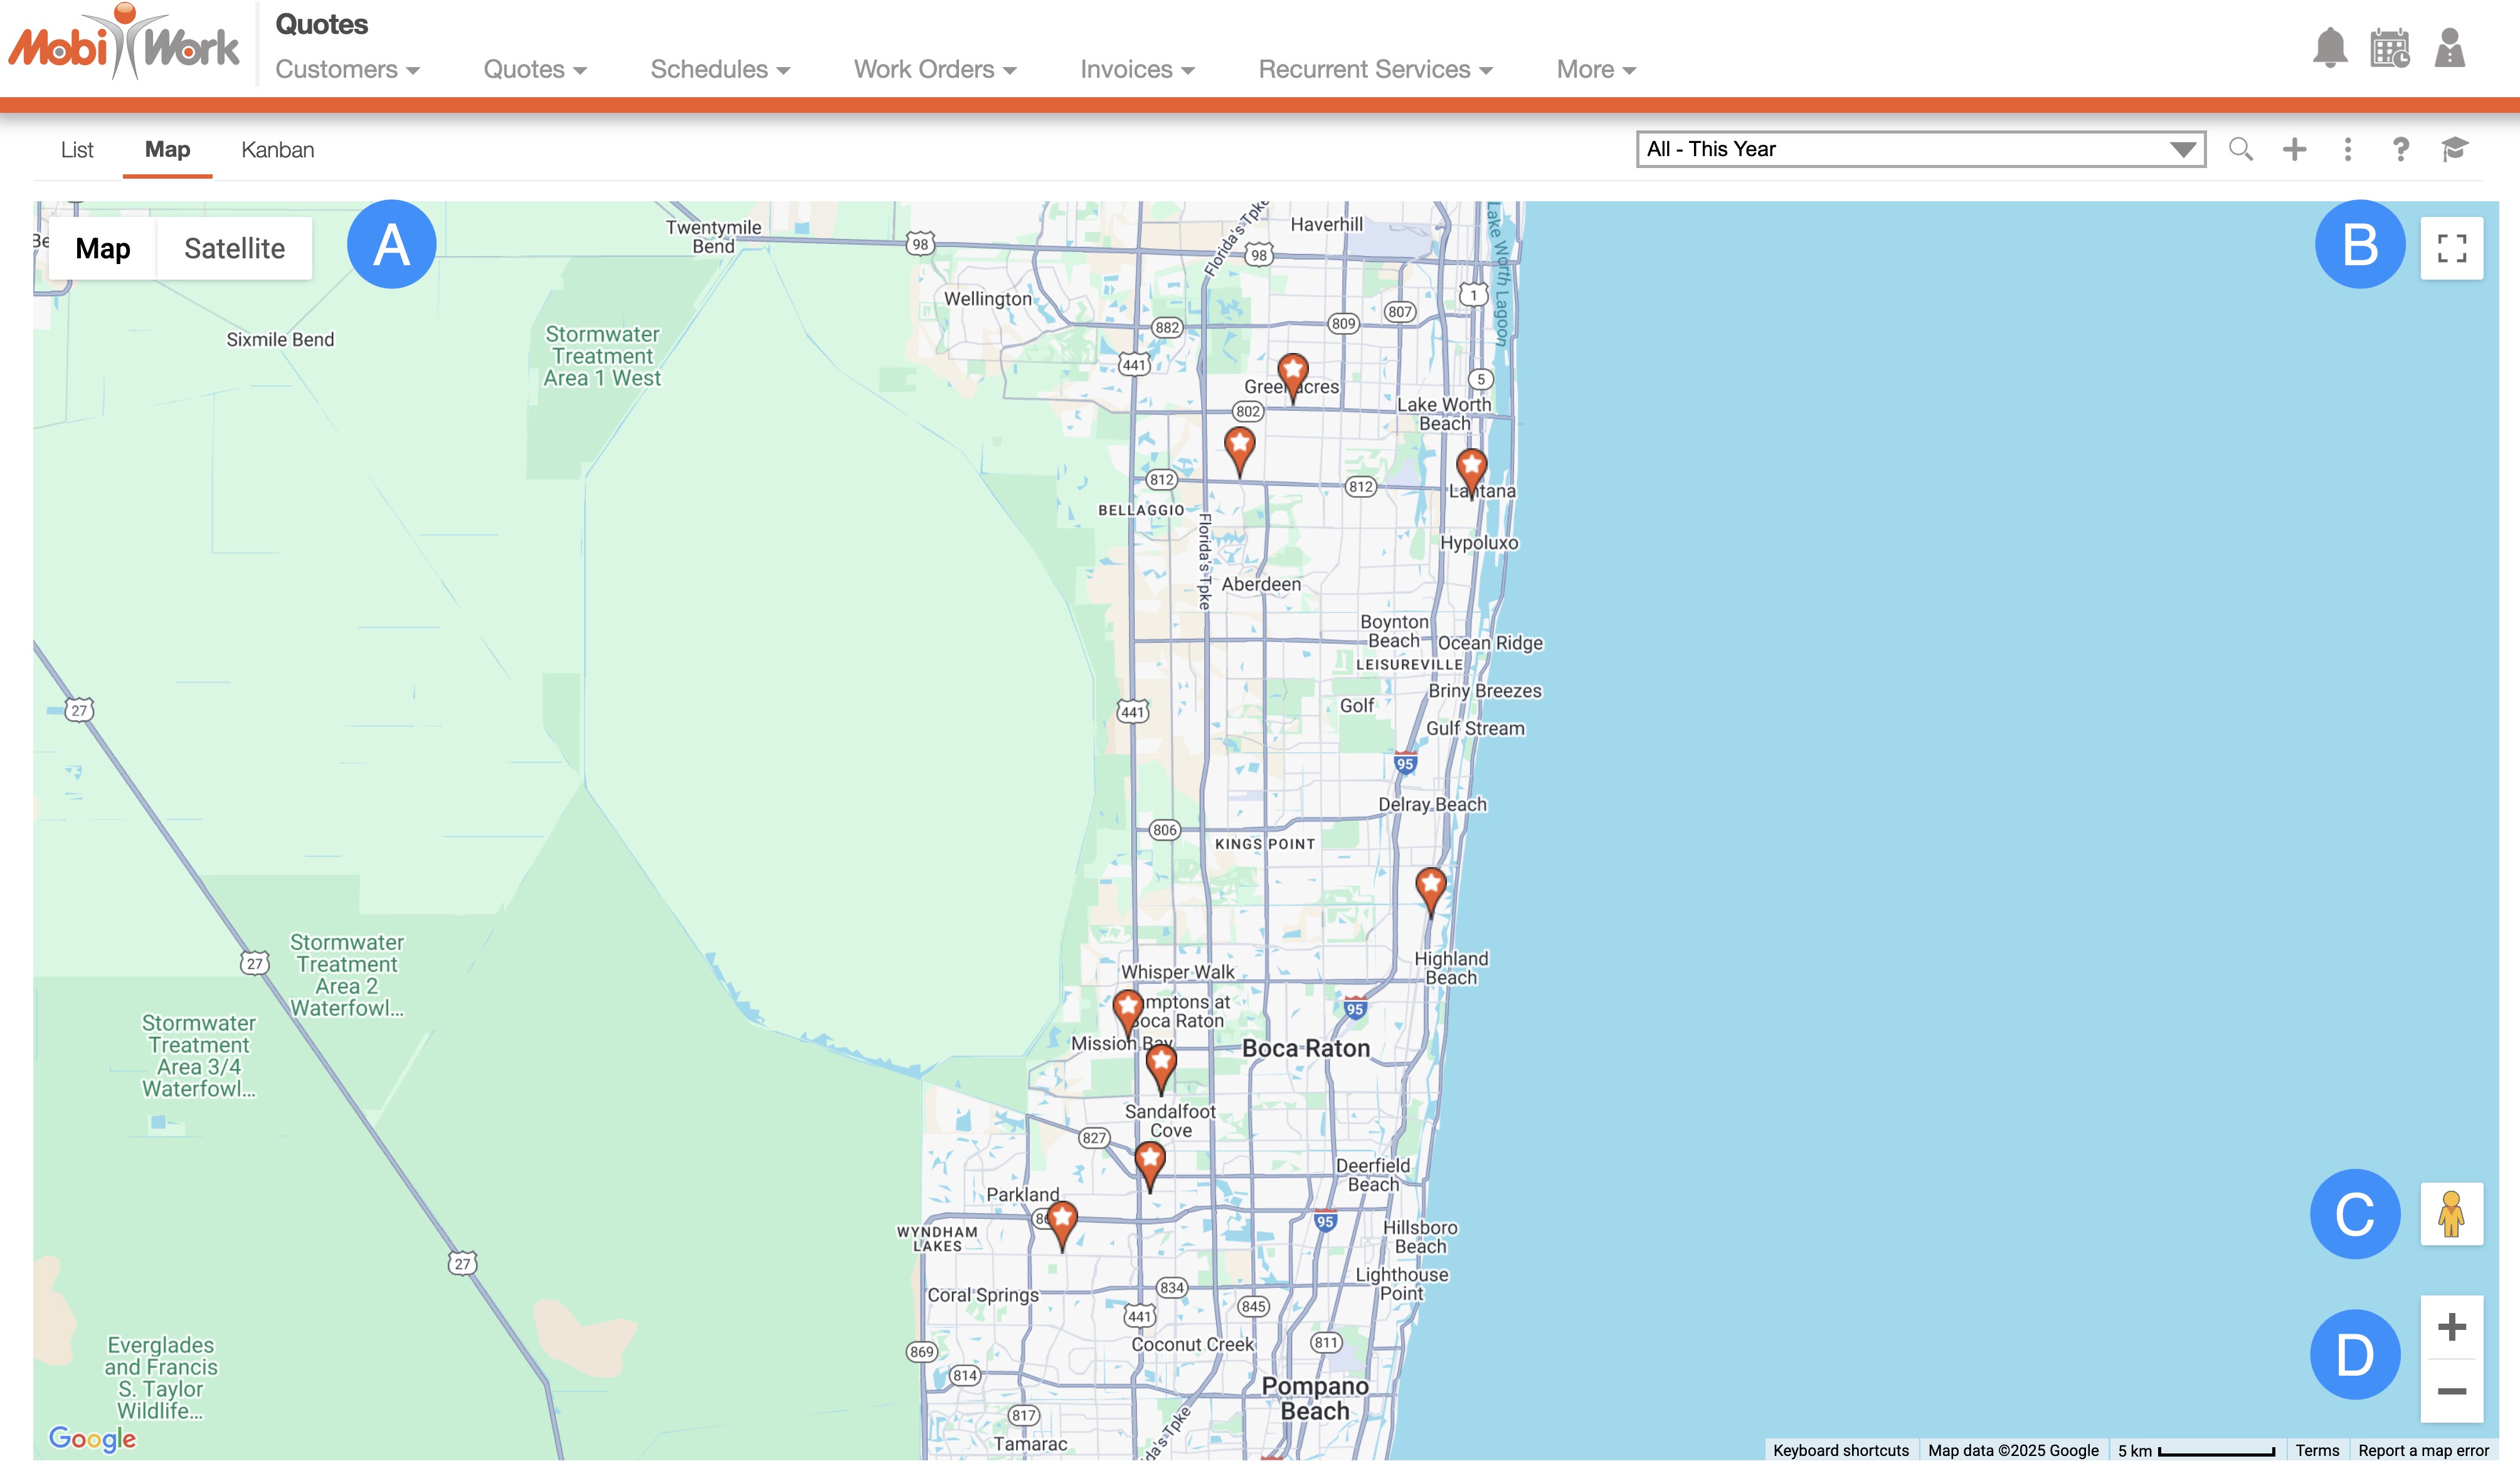The width and height of the screenshot is (2520, 1471).
Task: Click the search magnifier icon
Action: pos(2241,150)
